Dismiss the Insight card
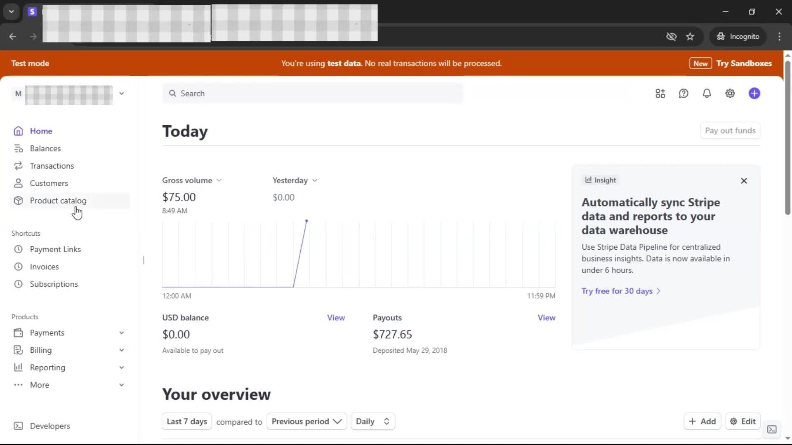The height and width of the screenshot is (445, 792). pos(744,181)
